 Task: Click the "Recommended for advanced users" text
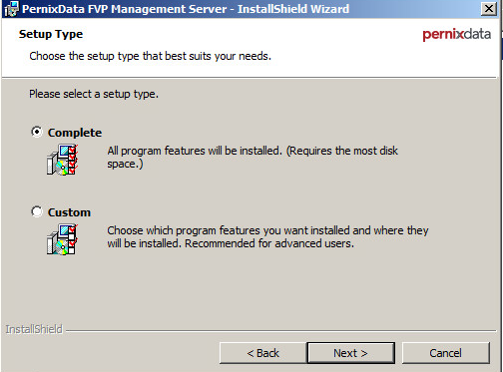click(269, 243)
